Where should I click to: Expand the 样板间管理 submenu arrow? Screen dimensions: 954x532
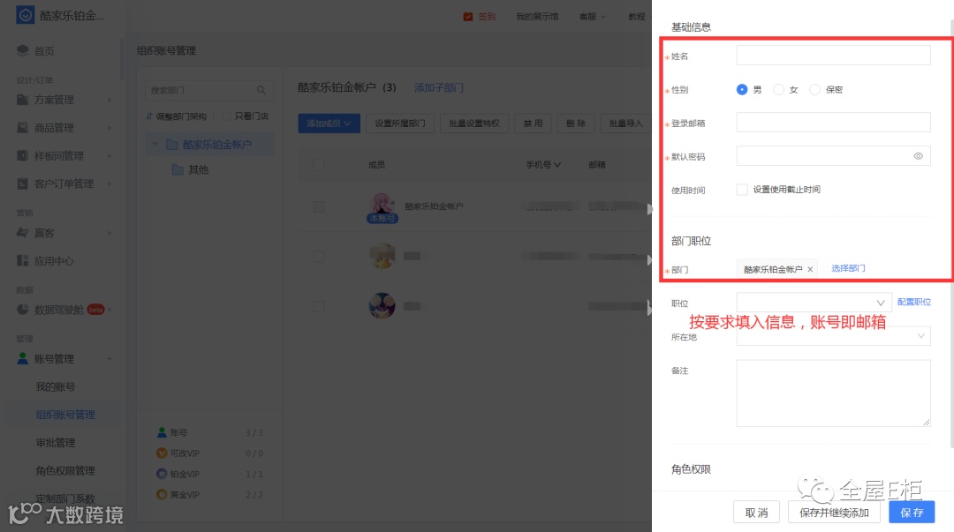coord(110,155)
